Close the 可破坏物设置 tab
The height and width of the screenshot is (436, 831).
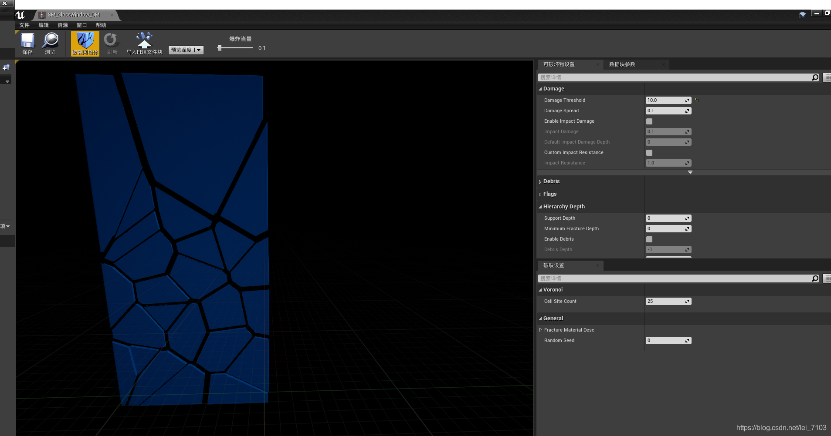[597, 64]
